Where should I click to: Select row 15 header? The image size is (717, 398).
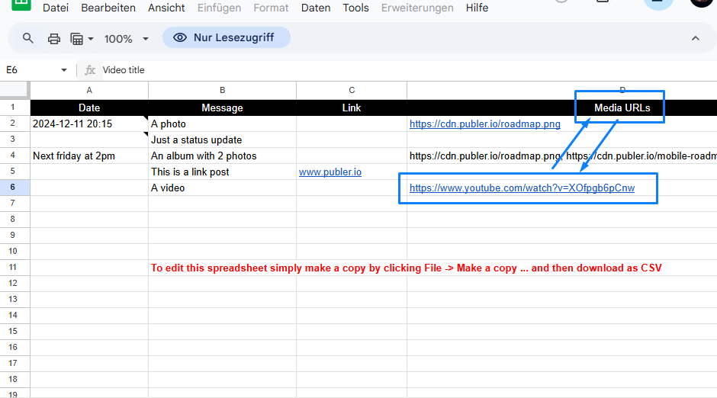coord(14,332)
